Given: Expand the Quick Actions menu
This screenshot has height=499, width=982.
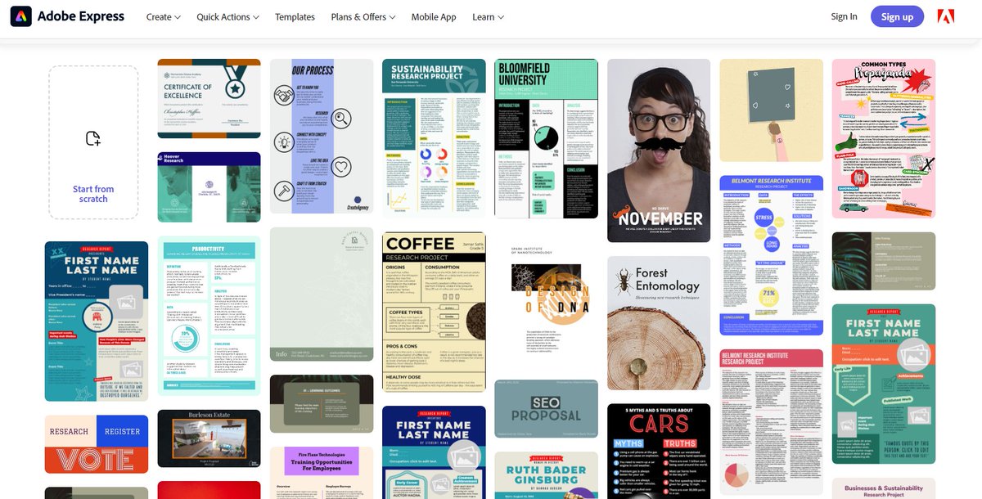Looking at the screenshot, I should [x=227, y=16].
